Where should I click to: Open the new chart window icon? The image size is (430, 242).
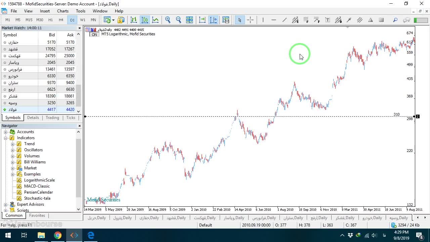tap(107, 20)
